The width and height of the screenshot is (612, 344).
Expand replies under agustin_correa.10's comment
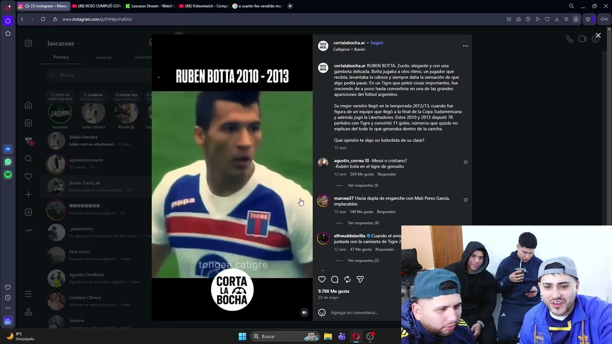tap(363, 185)
